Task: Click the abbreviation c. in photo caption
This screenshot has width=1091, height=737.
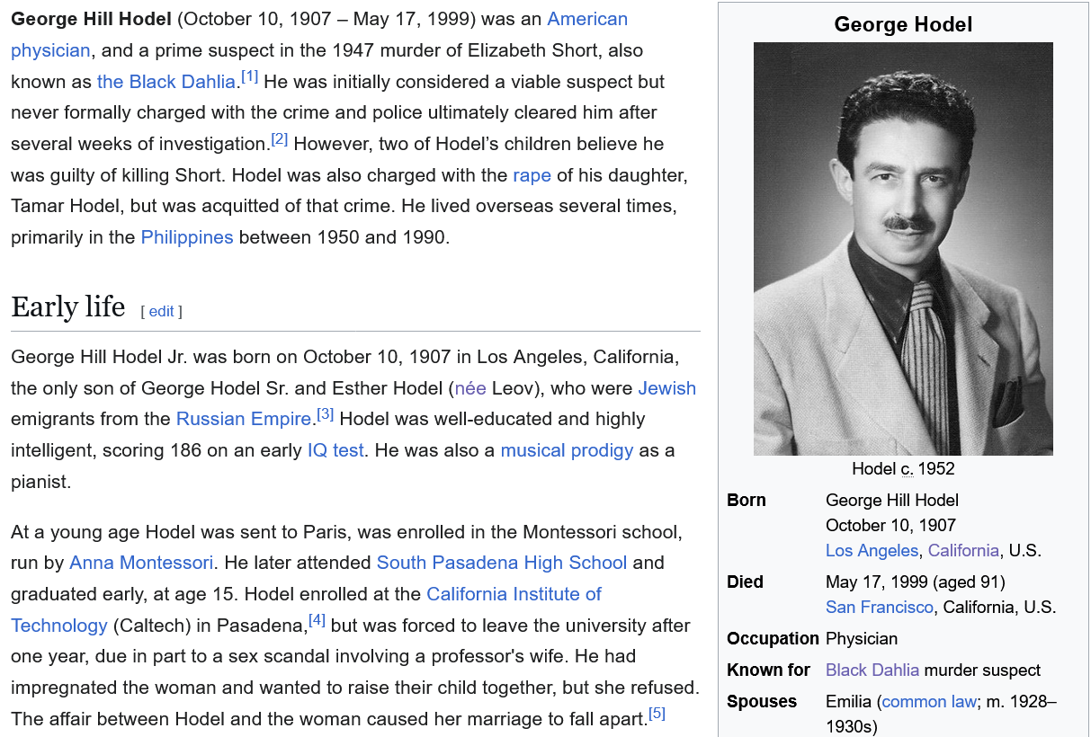Action: (908, 469)
